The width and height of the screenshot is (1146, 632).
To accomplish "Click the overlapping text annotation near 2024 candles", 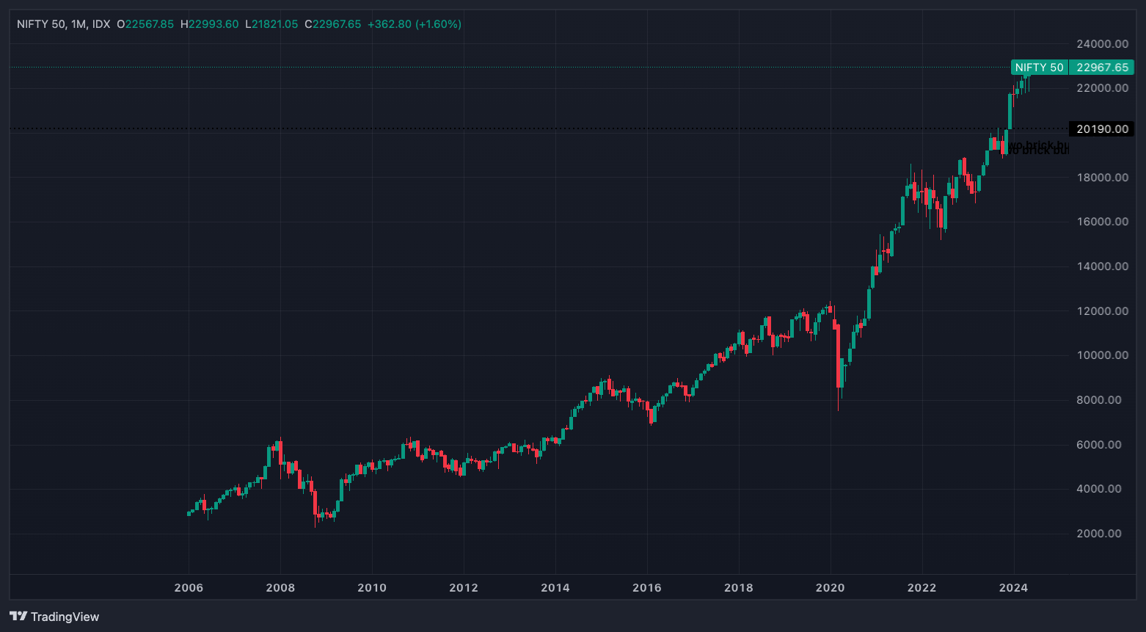I will pyautogui.click(x=1038, y=148).
